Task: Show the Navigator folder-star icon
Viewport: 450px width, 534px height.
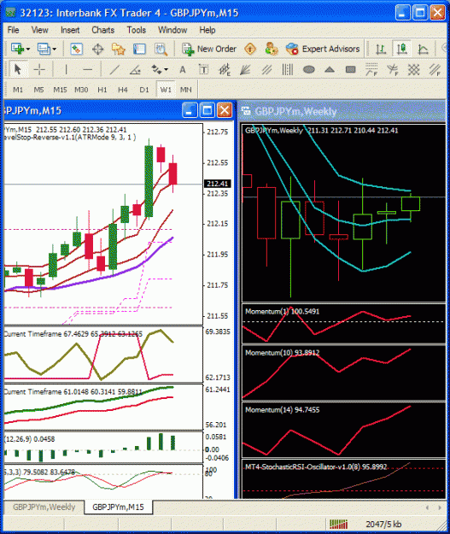Action: click(x=119, y=49)
